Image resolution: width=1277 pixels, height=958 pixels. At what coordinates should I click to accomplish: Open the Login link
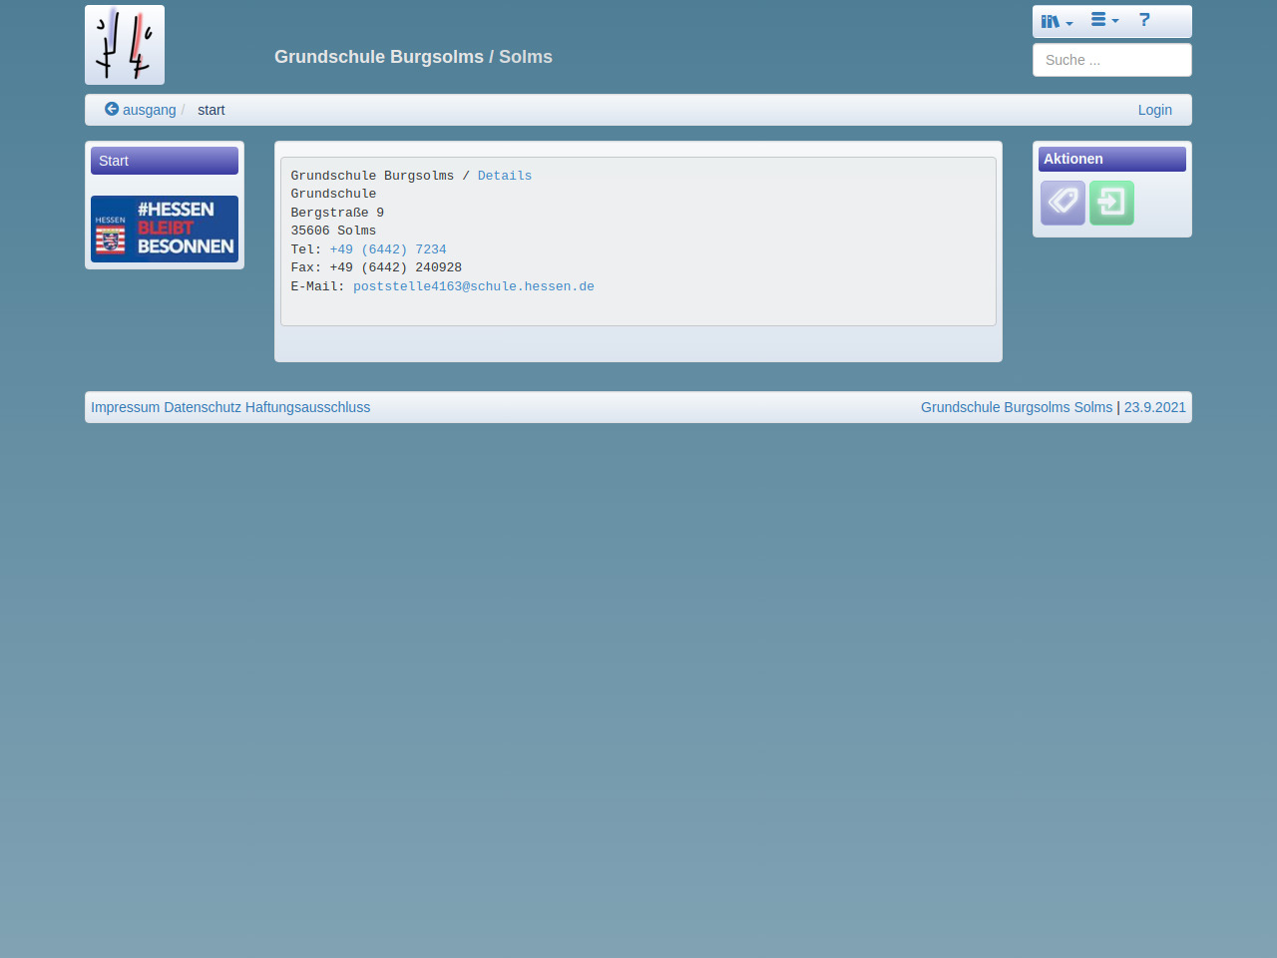click(x=1154, y=110)
